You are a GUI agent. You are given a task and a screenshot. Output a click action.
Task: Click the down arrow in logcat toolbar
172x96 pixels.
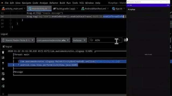(x=3, y=68)
